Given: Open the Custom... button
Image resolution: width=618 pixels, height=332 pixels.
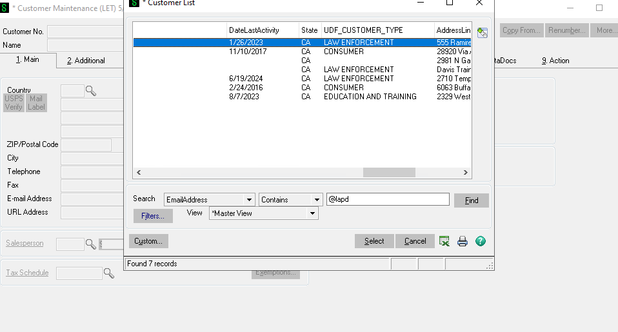Looking at the screenshot, I should pos(148,241).
